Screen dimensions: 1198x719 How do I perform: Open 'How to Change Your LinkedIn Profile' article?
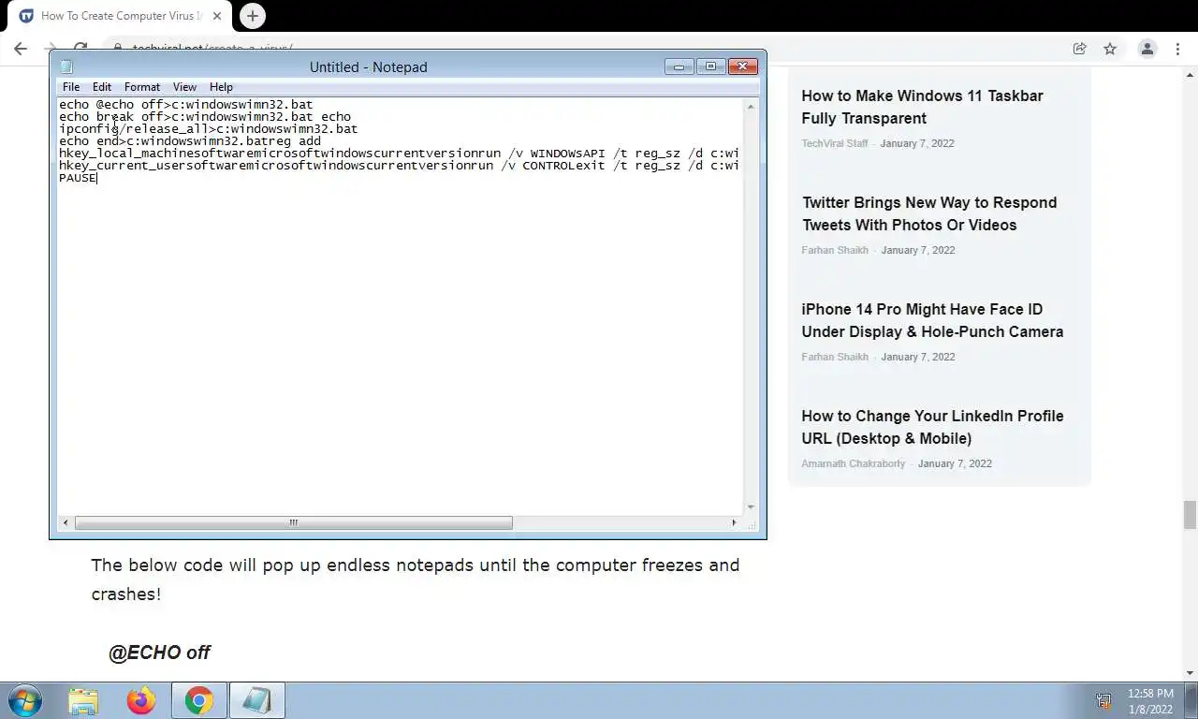(x=932, y=427)
